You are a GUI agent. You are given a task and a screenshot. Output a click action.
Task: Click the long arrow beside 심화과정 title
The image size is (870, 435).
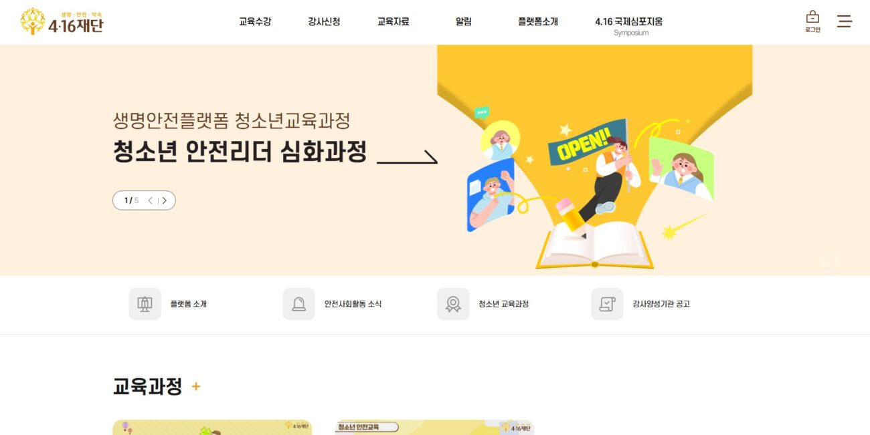[407, 158]
